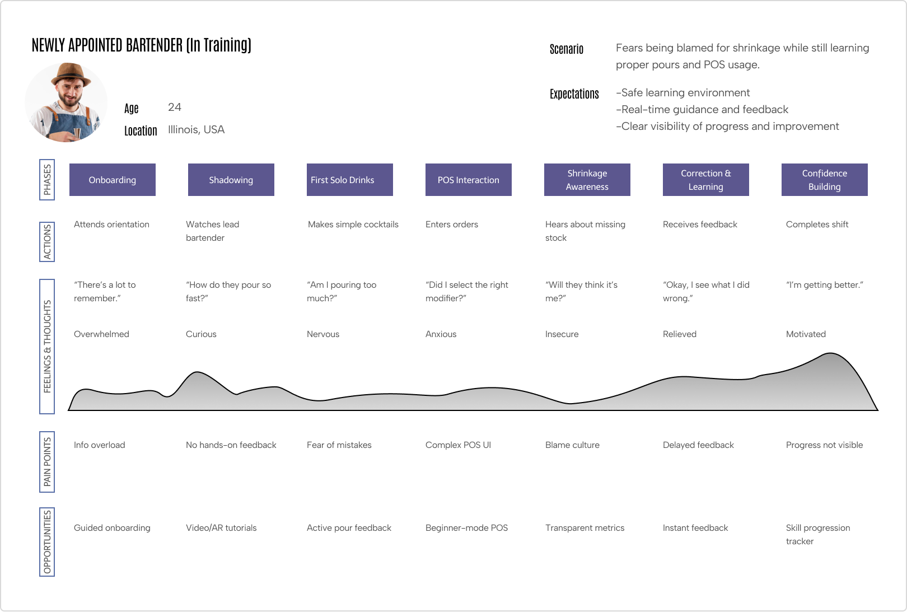
Task: Click the vertical PHASES row label
Action: coord(47,180)
